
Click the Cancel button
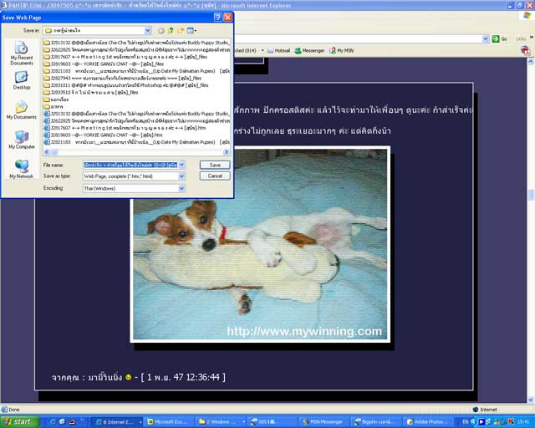[215, 176]
